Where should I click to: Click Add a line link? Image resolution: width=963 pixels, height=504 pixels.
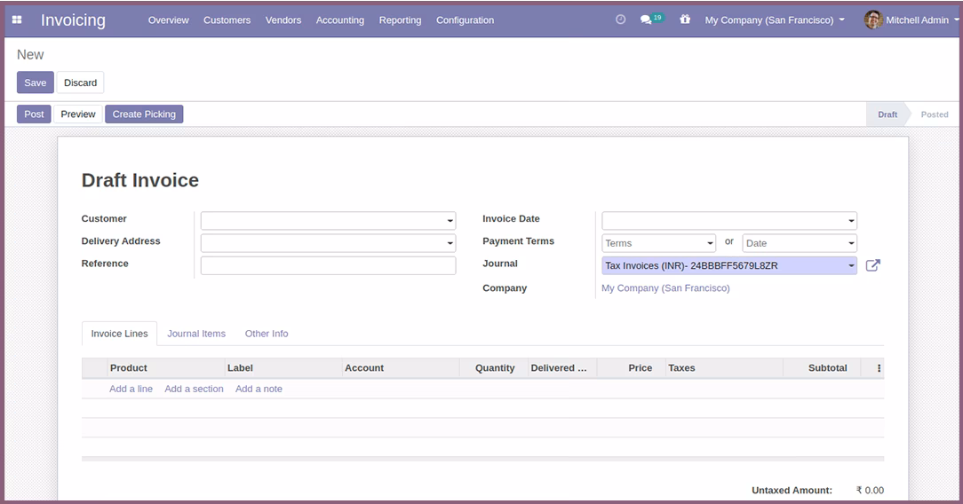point(131,389)
